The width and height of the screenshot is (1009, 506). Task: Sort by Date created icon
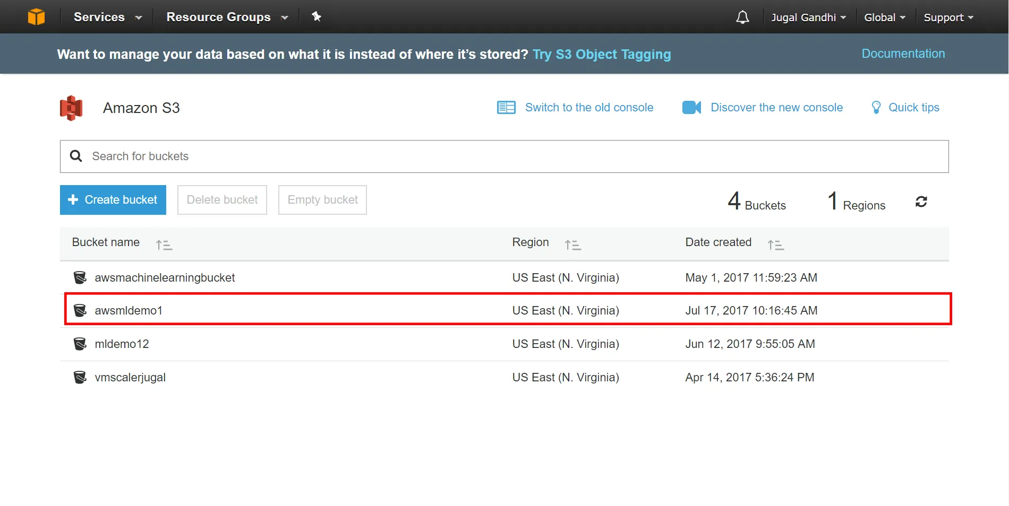776,245
